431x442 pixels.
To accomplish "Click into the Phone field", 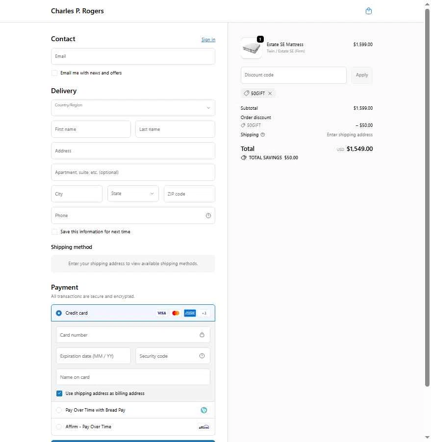I will click(x=133, y=215).
